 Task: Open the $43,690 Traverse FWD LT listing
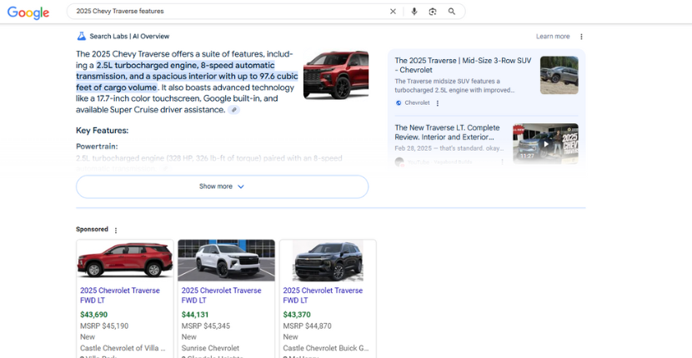pyautogui.click(x=119, y=296)
